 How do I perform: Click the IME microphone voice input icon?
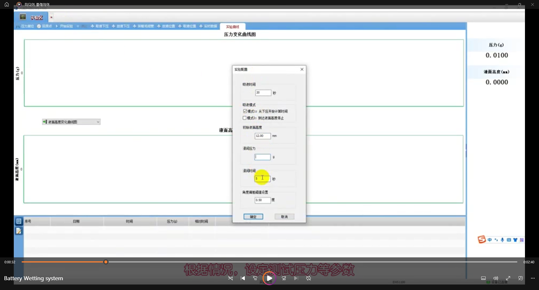click(502, 240)
